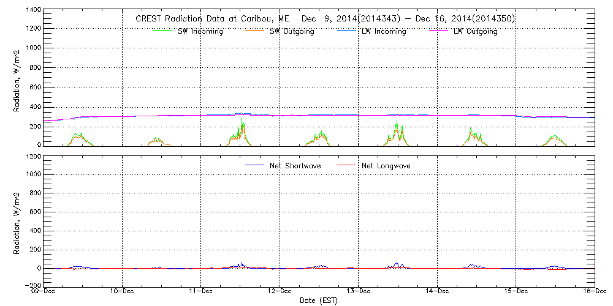Click the LW Incoming legend label

point(384,31)
